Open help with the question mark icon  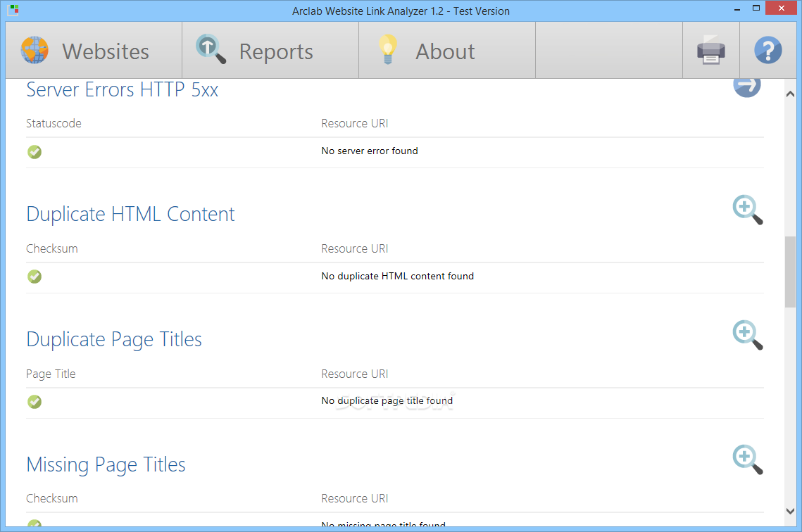[767, 51]
